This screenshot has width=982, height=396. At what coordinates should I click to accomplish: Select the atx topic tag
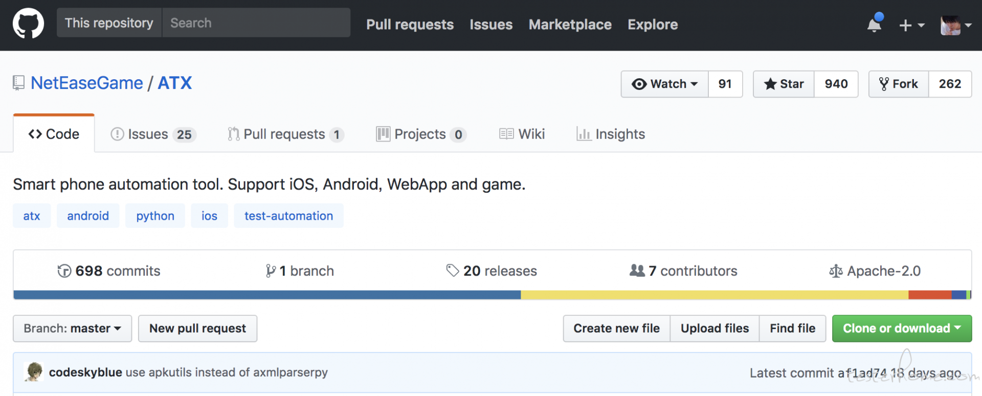point(32,216)
